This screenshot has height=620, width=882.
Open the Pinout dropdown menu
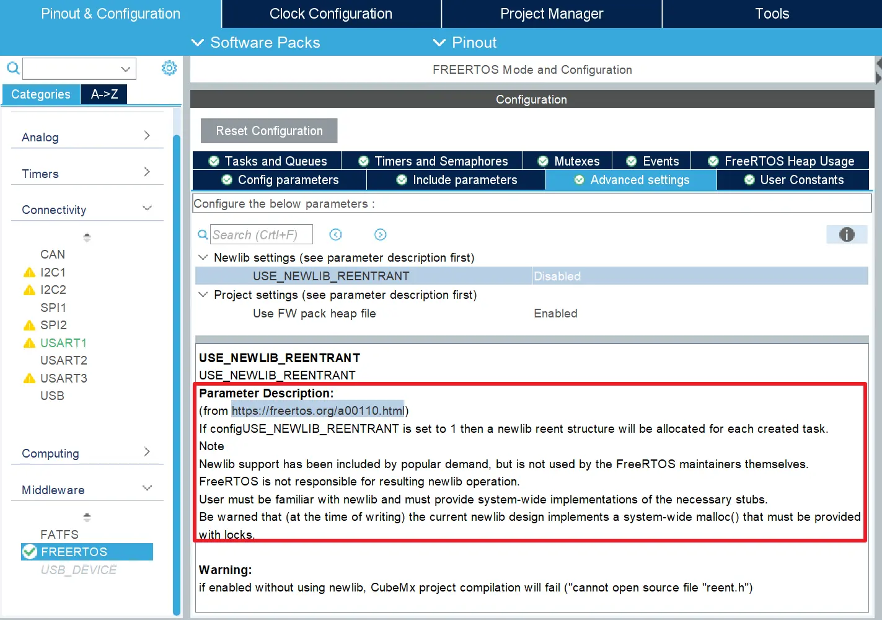[x=465, y=42]
